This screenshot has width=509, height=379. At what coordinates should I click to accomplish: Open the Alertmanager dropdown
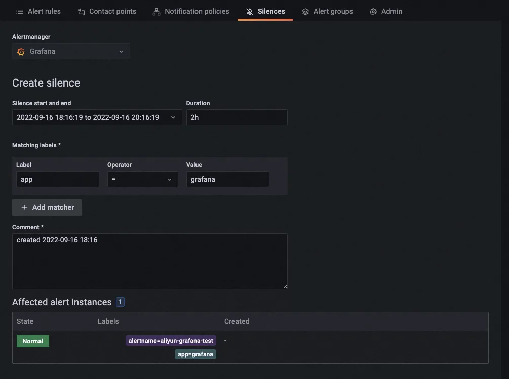(x=71, y=52)
